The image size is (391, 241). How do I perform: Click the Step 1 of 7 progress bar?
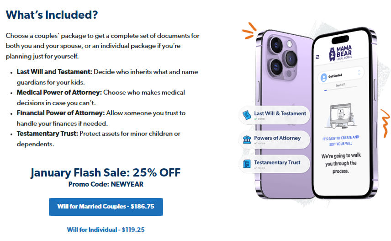340,90
